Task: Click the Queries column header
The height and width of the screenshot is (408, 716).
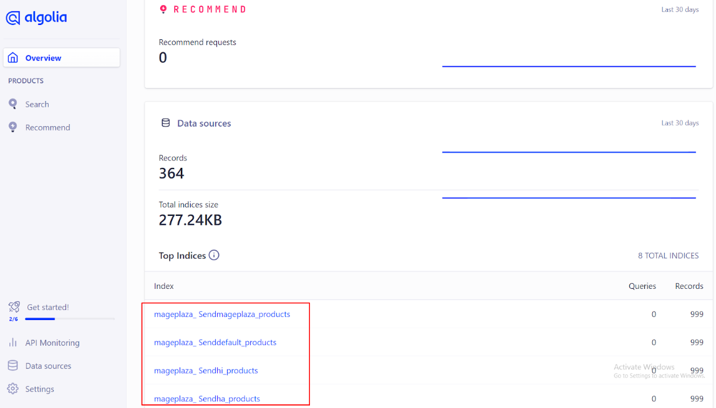Action: (642, 286)
